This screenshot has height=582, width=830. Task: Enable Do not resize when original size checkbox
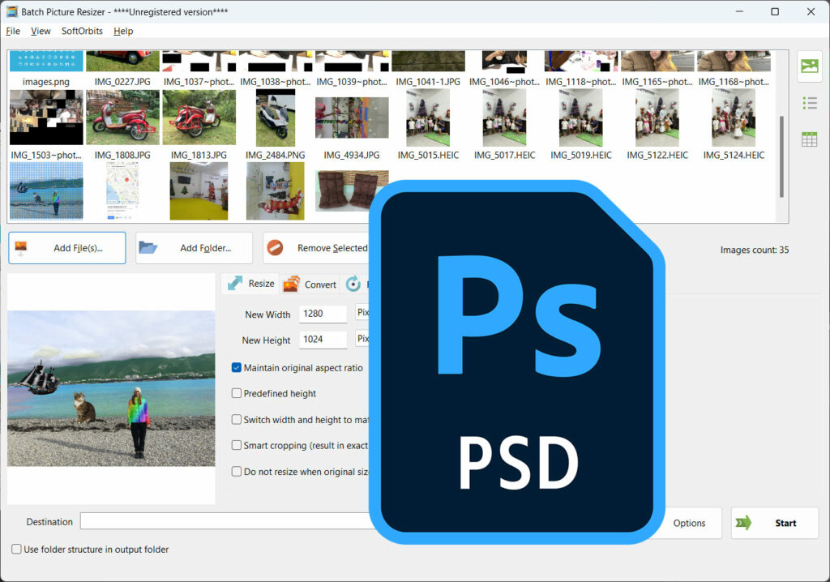coord(237,471)
